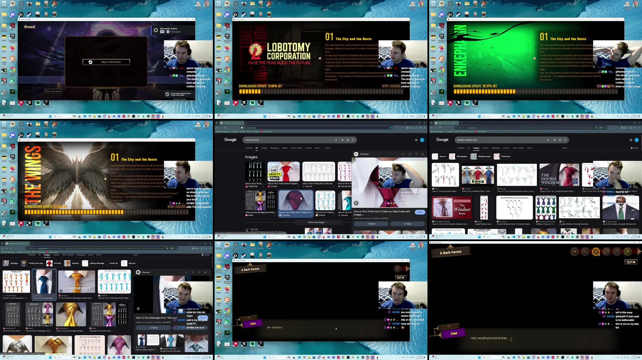642x360 pixels.
Task: Open Google apps grid on trinity knot tie page
Action: (416, 140)
